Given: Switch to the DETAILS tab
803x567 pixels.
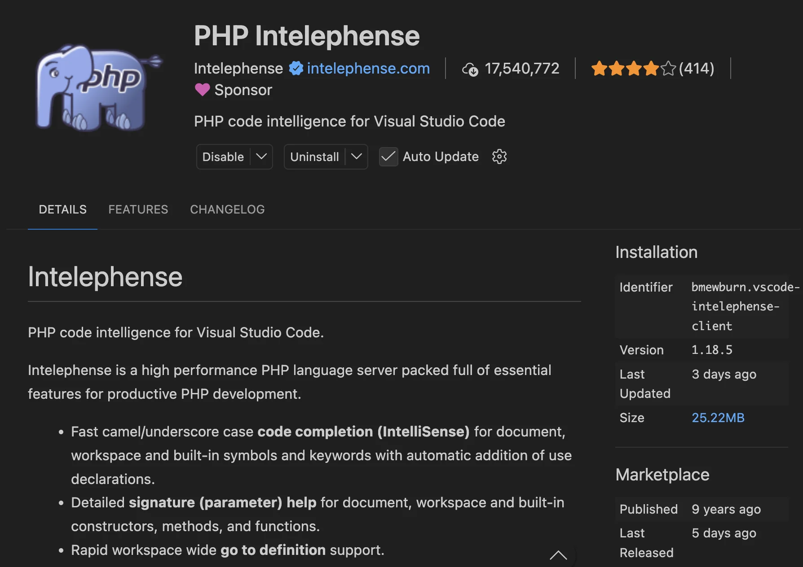Looking at the screenshot, I should 62,209.
